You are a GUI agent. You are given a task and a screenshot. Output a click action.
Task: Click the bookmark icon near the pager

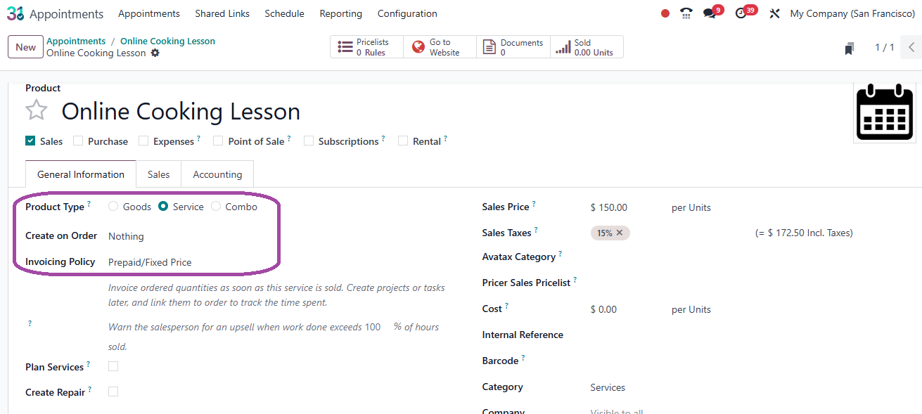click(850, 48)
